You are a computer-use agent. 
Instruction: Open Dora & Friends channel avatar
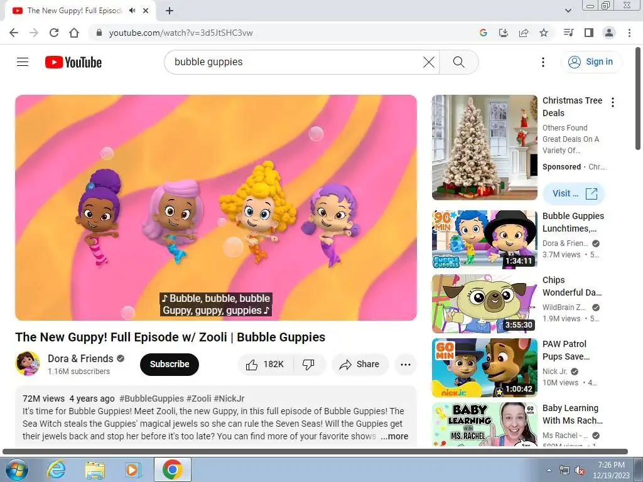(28, 363)
